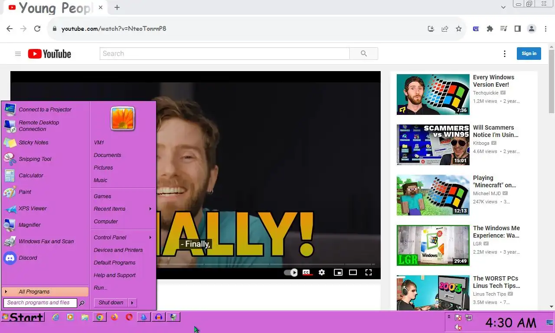Toggle theater mode

[x=353, y=272]
